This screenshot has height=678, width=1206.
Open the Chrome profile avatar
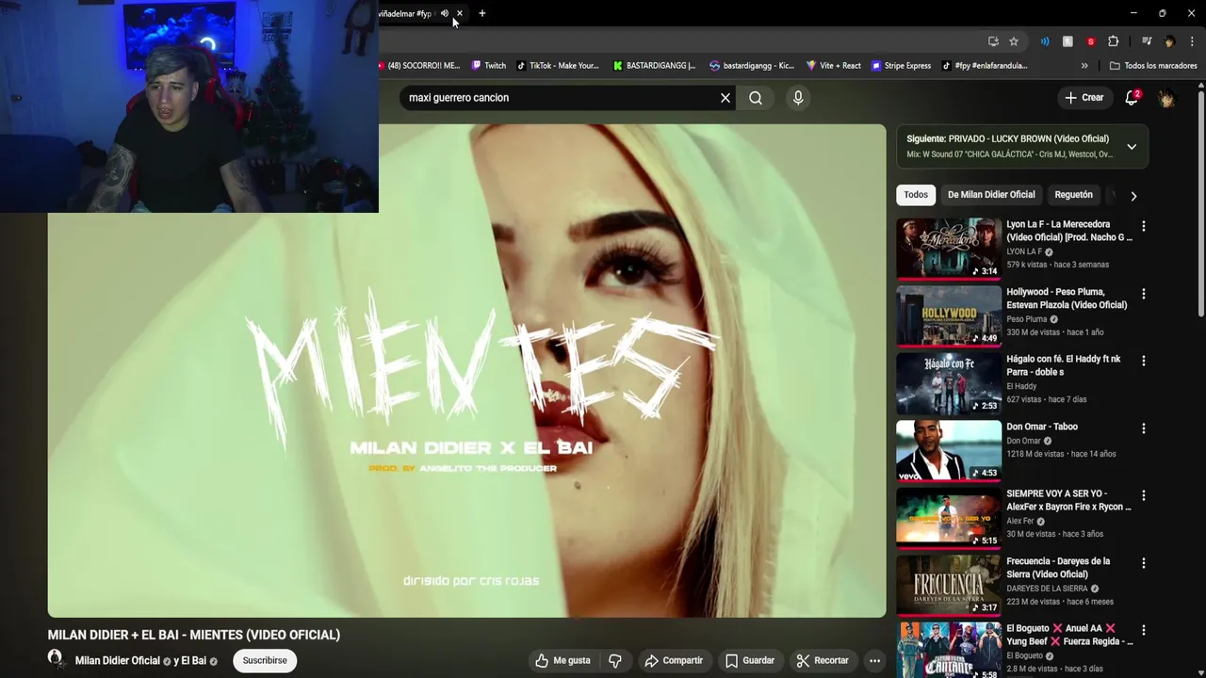(x=1169, y=41)
